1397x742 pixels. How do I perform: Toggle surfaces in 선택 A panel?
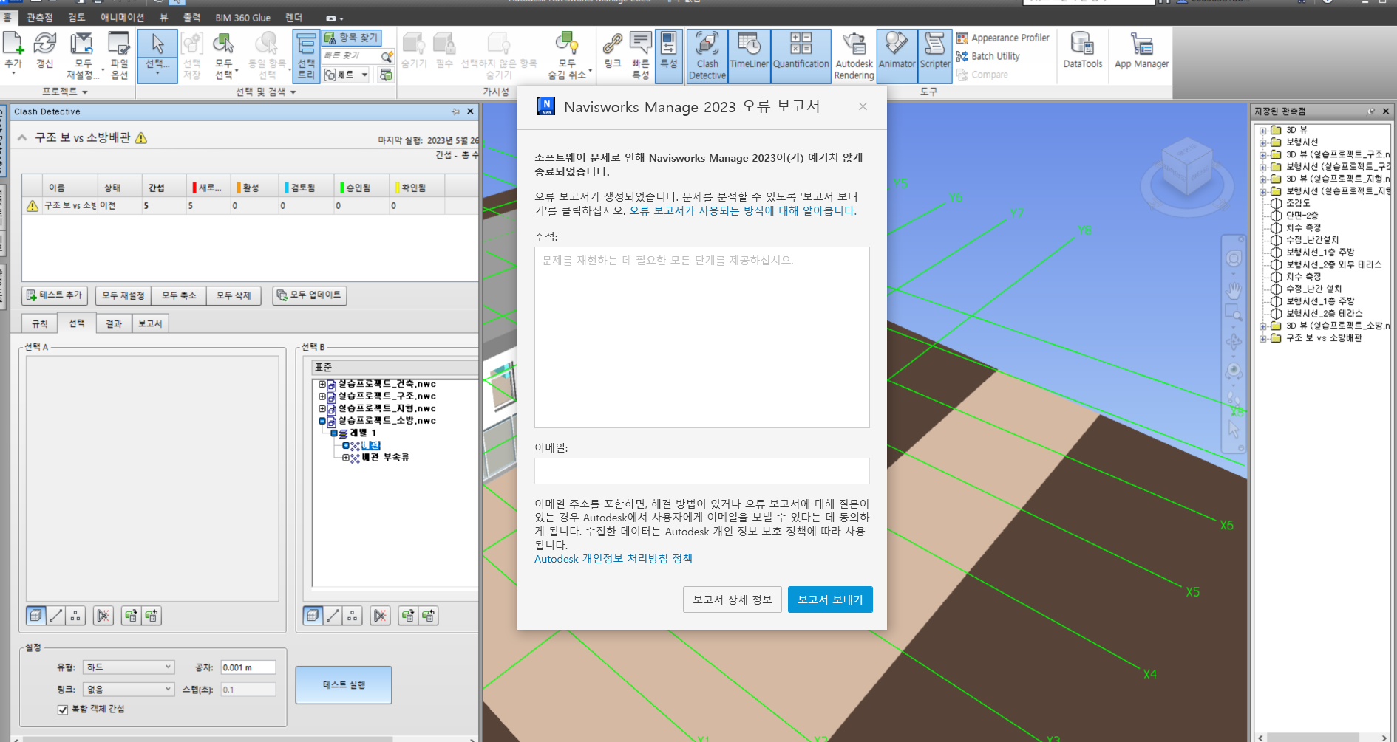coord(35,615)
